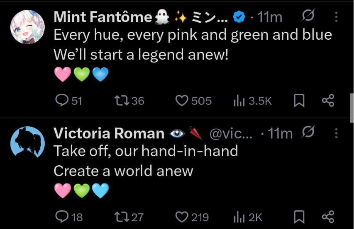This screenshot has height=229, width=354.
Task: Open Grok slashed-circle icon on Victoria's tweet
Action: [308, 132]
